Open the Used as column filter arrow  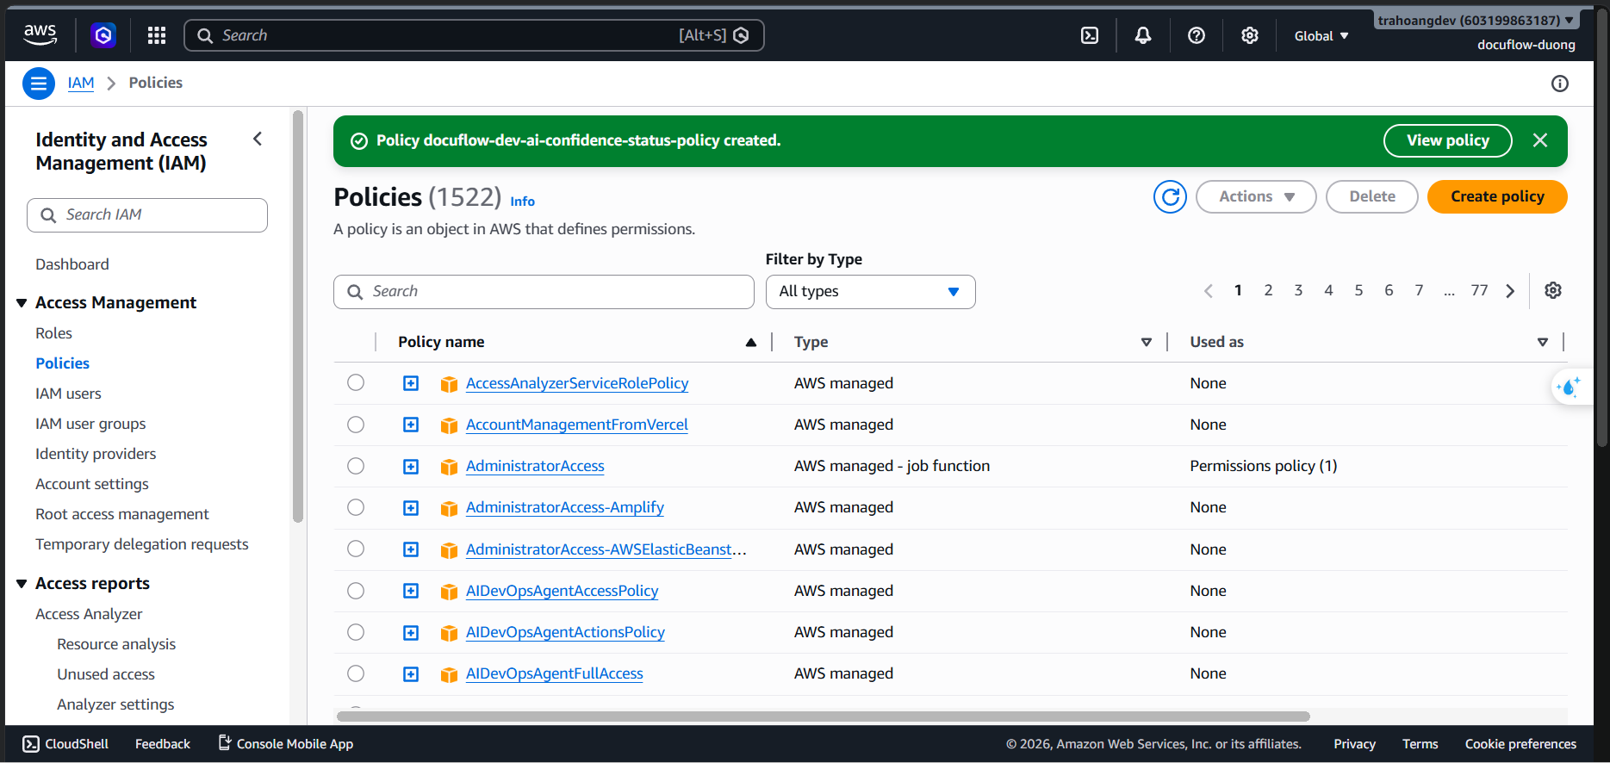(1543, 342)
